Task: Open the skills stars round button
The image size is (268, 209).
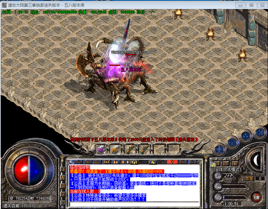Action: point(245,136)
